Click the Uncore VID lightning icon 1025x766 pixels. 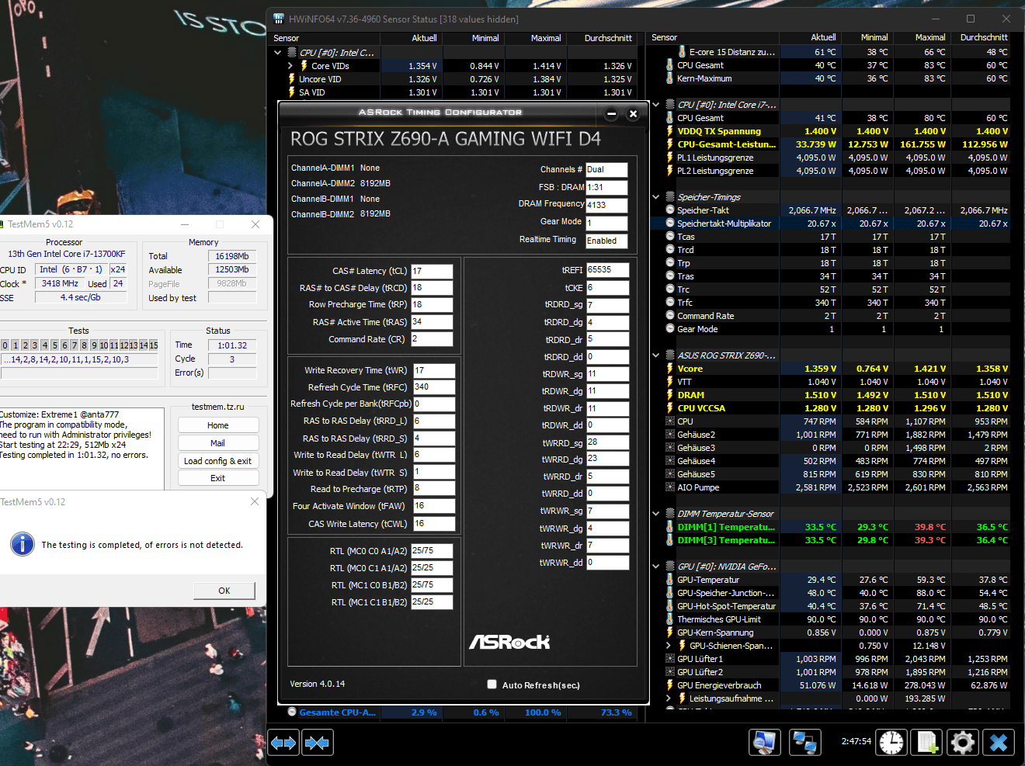tap(291, 79)
